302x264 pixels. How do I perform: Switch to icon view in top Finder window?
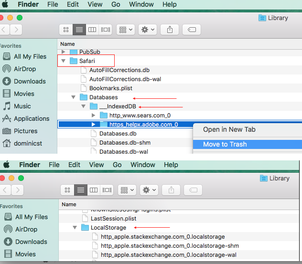(66, 30)
